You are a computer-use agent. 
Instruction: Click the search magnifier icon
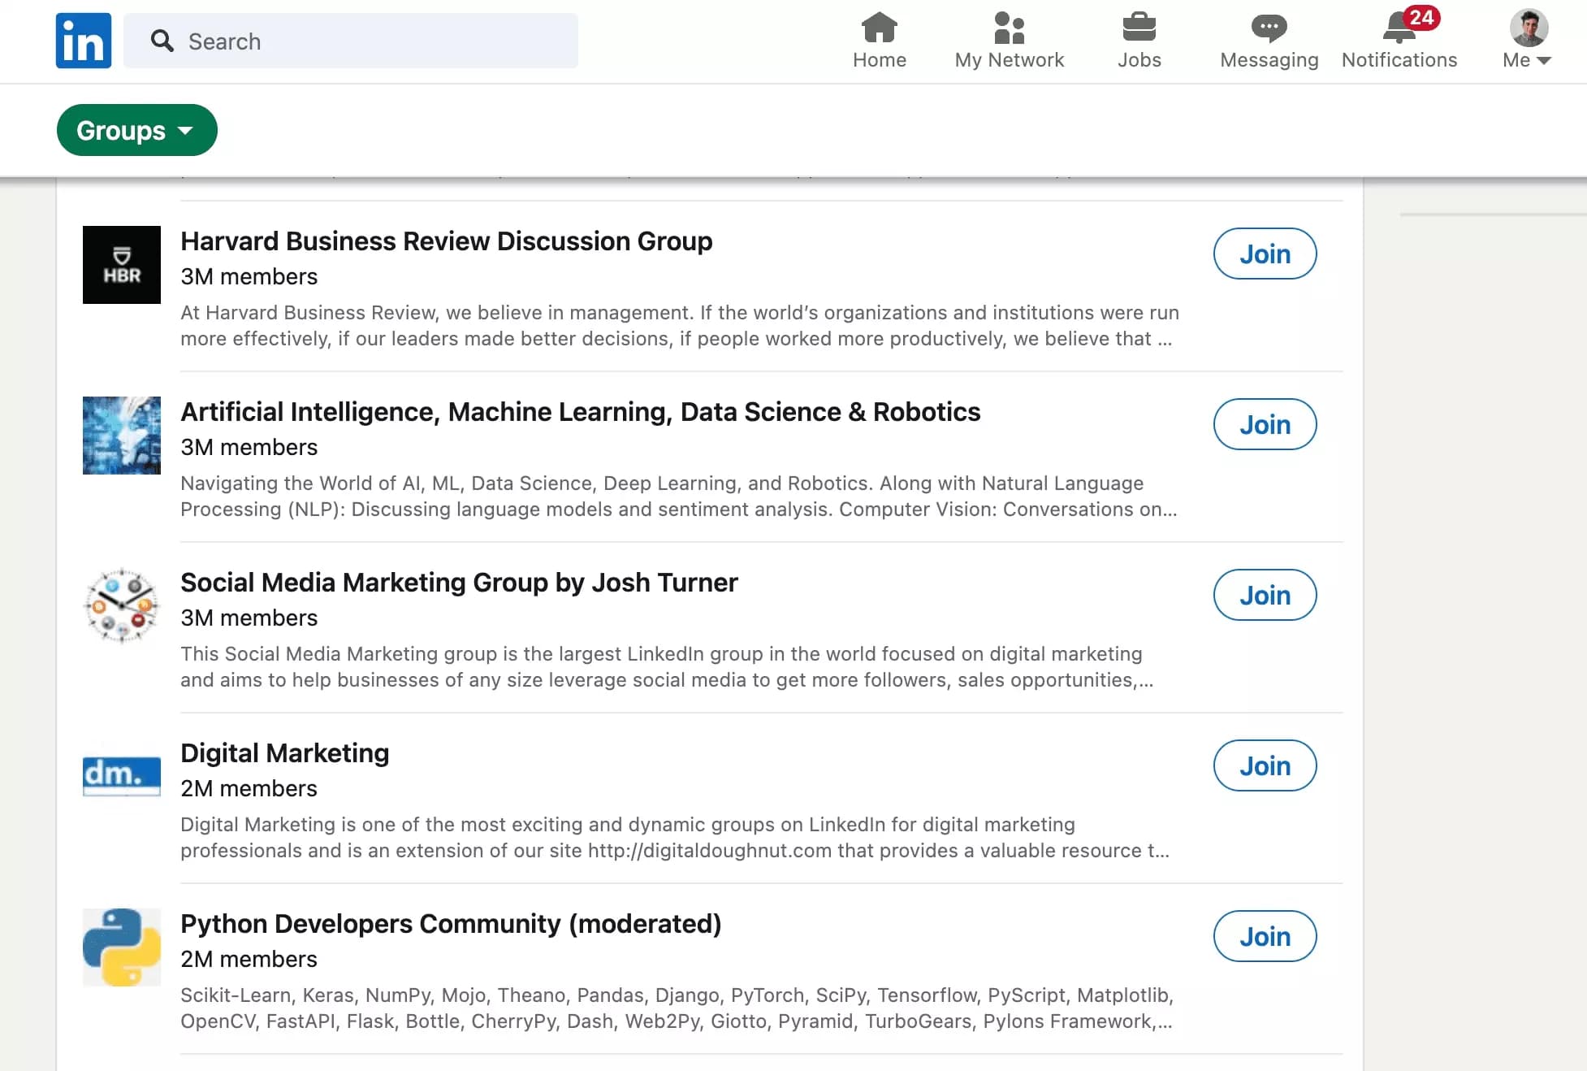point(162,41)
